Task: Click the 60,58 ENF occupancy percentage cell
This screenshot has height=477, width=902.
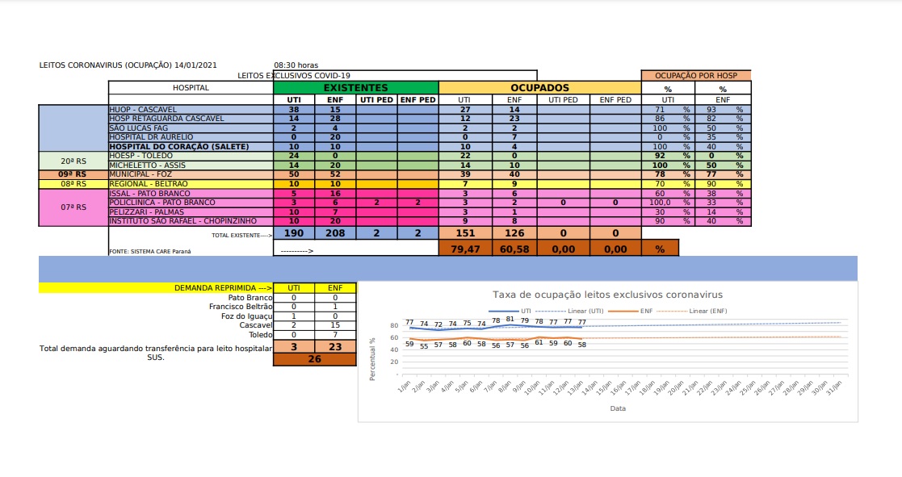Action: tap(514, 249)
